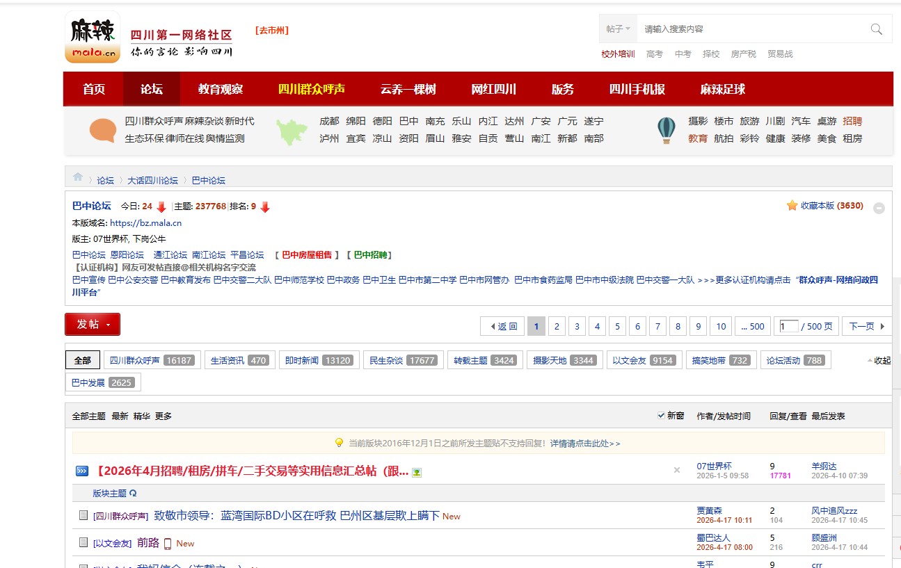Open the 发帖 post dropdown button

tap(93, 325)
